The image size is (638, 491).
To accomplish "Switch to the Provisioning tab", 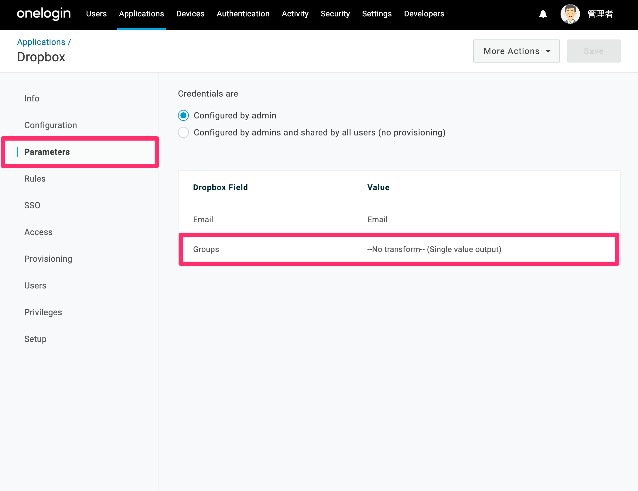I will 48,259.
